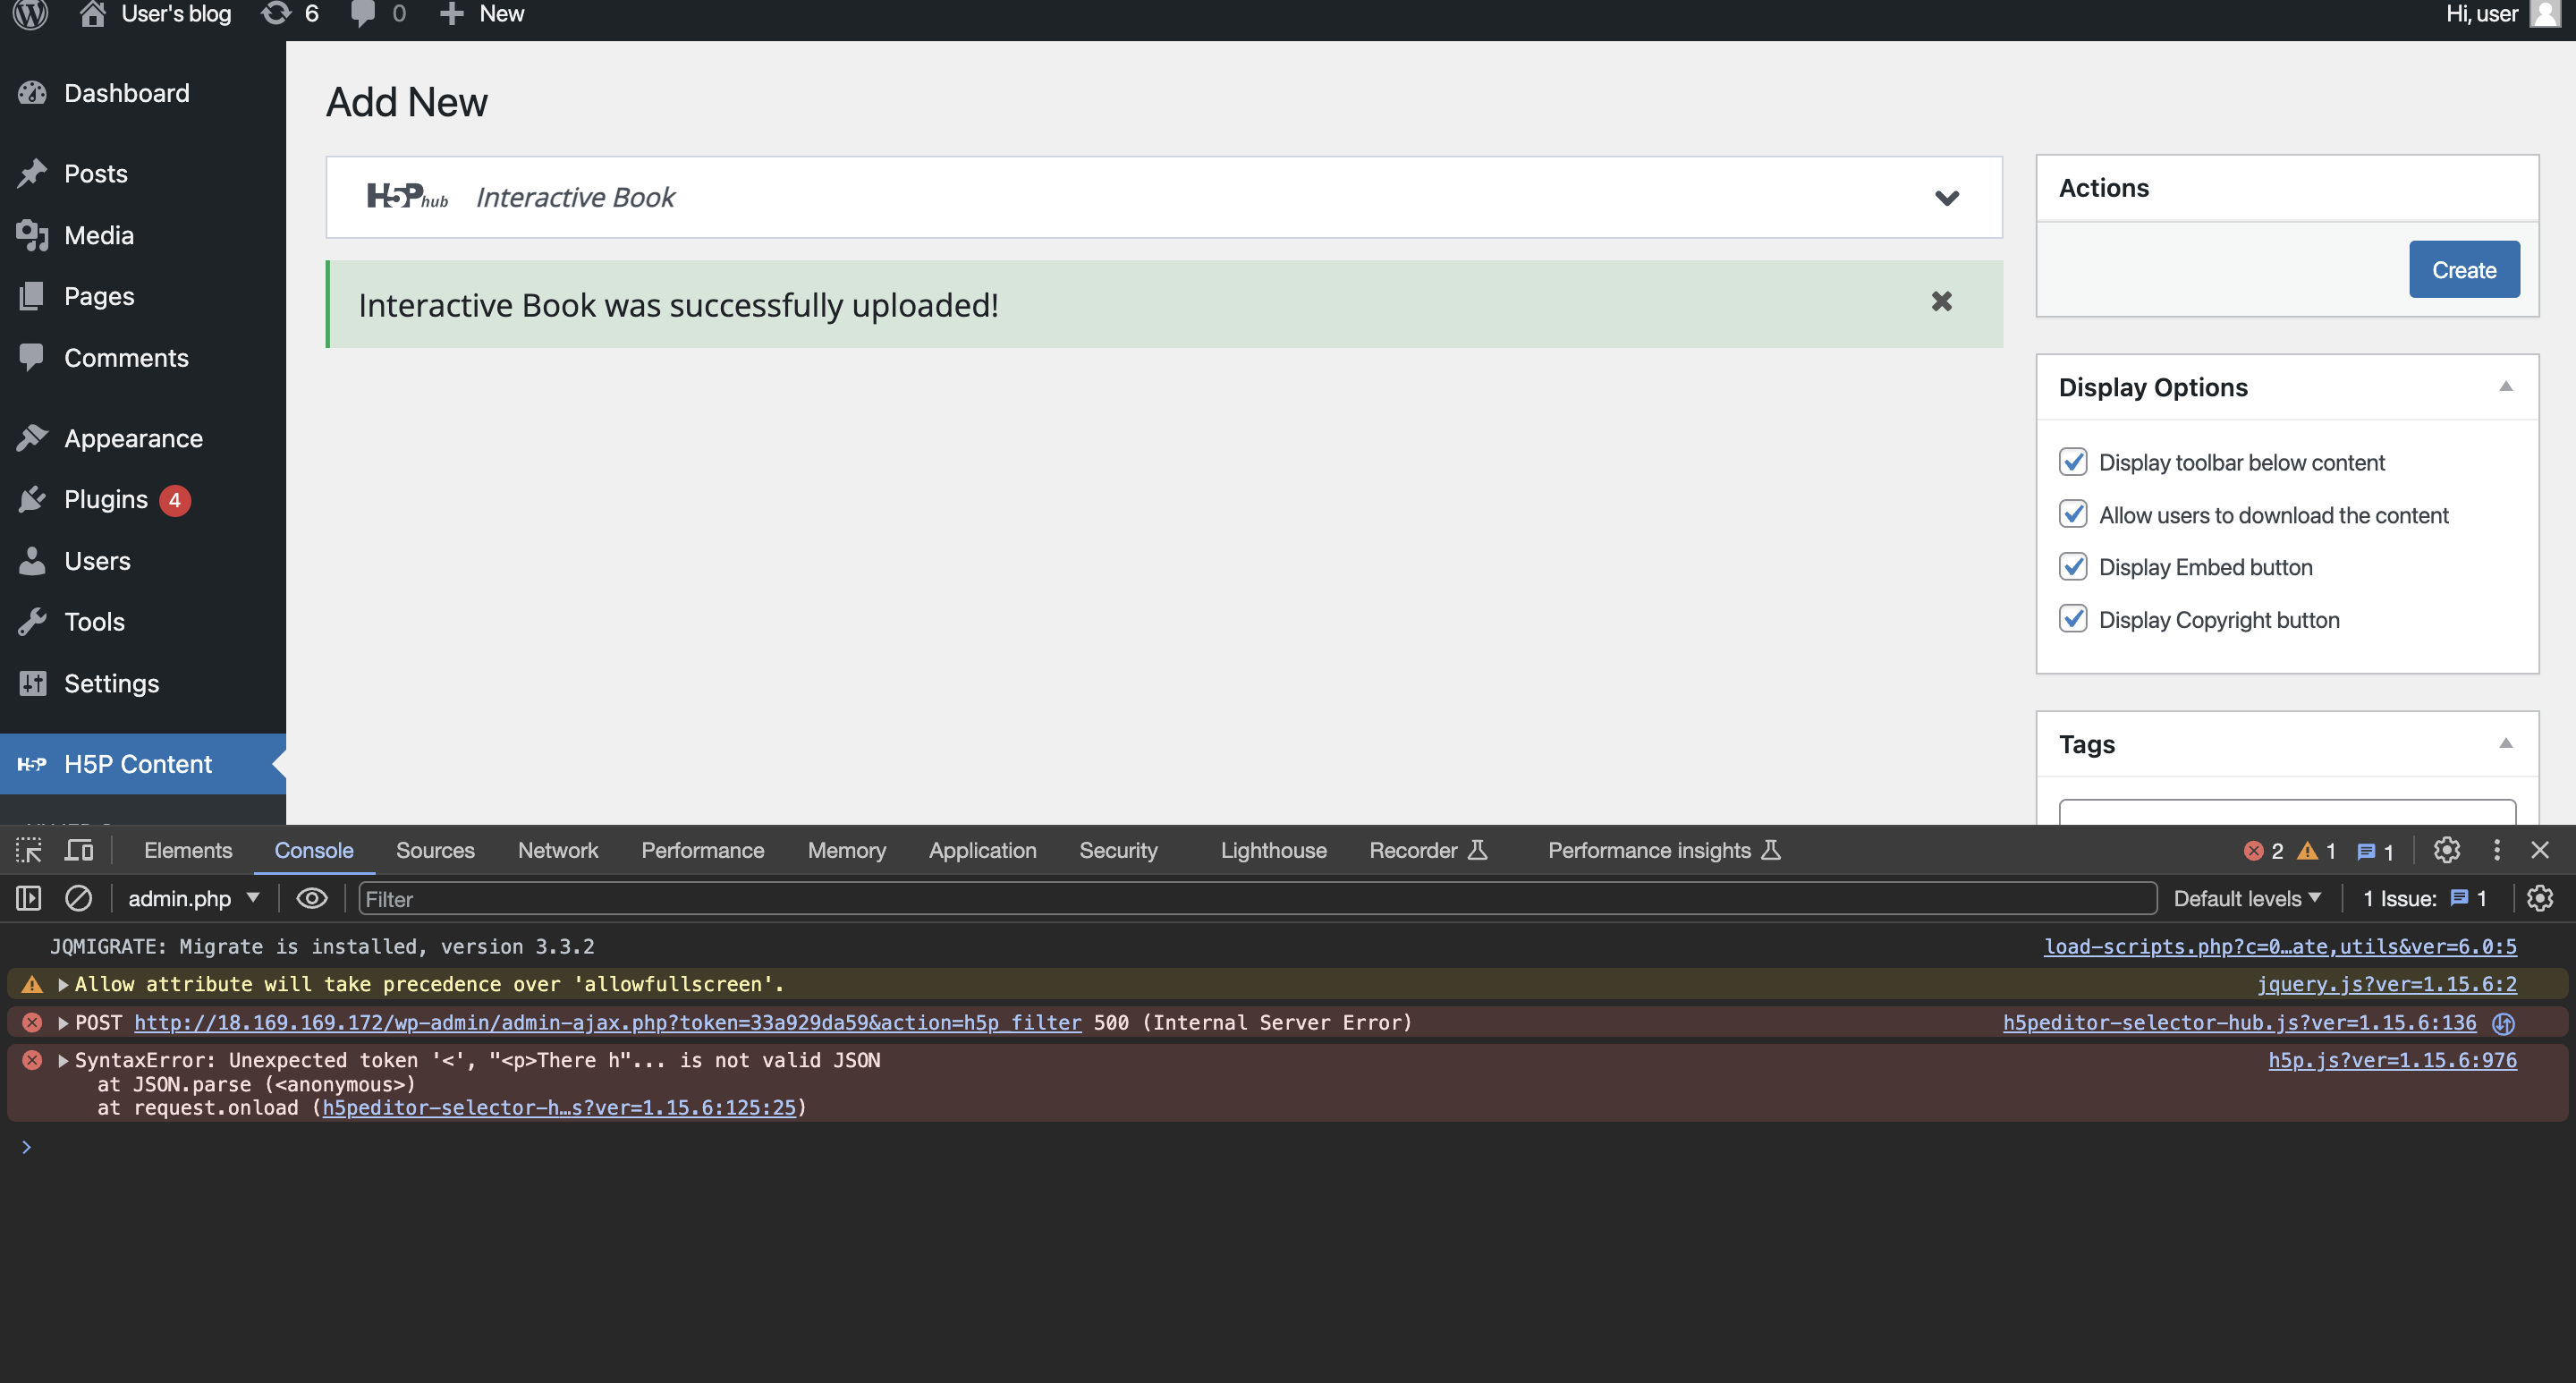Select the inspect element tool in DevTools

[27, 849]
